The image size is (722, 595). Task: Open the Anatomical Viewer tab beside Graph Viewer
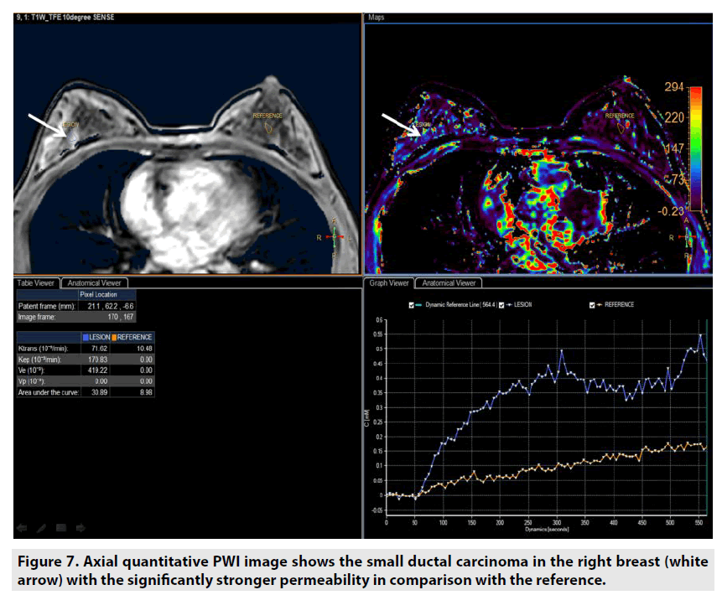[449, 283]
